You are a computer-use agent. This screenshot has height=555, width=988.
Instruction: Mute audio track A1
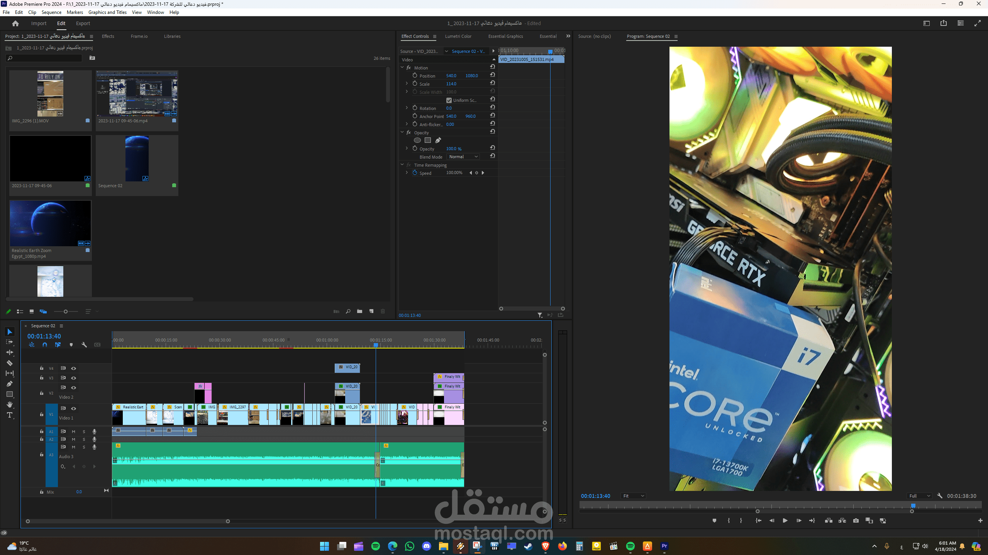pyautogui.click(x=73, y=431)
